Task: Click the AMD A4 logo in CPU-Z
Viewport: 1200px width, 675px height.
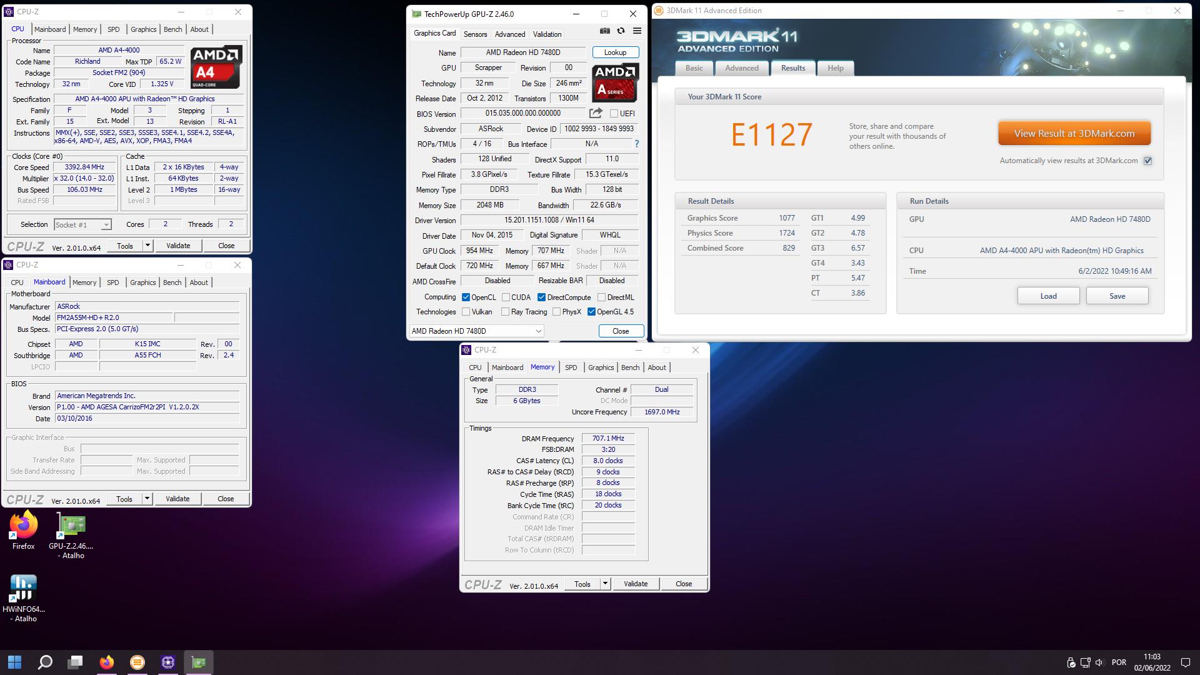Action: pyautogui.click(x=216, y=67)
